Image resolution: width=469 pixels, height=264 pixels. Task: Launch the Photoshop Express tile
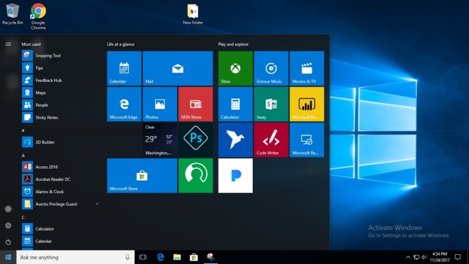[x=195, y=140]
